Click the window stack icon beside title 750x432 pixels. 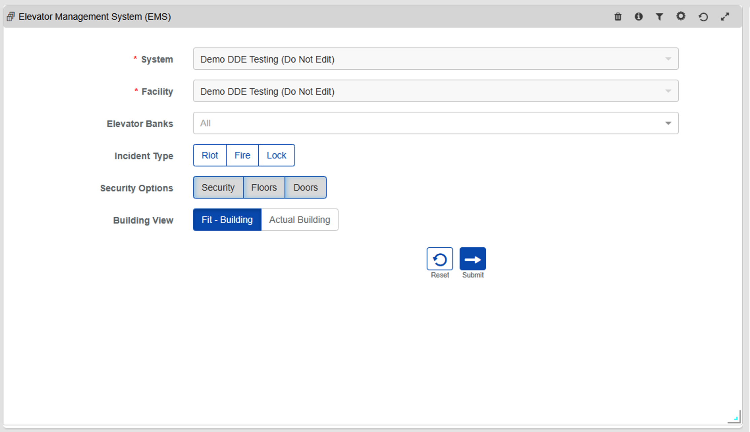[10, 16]
